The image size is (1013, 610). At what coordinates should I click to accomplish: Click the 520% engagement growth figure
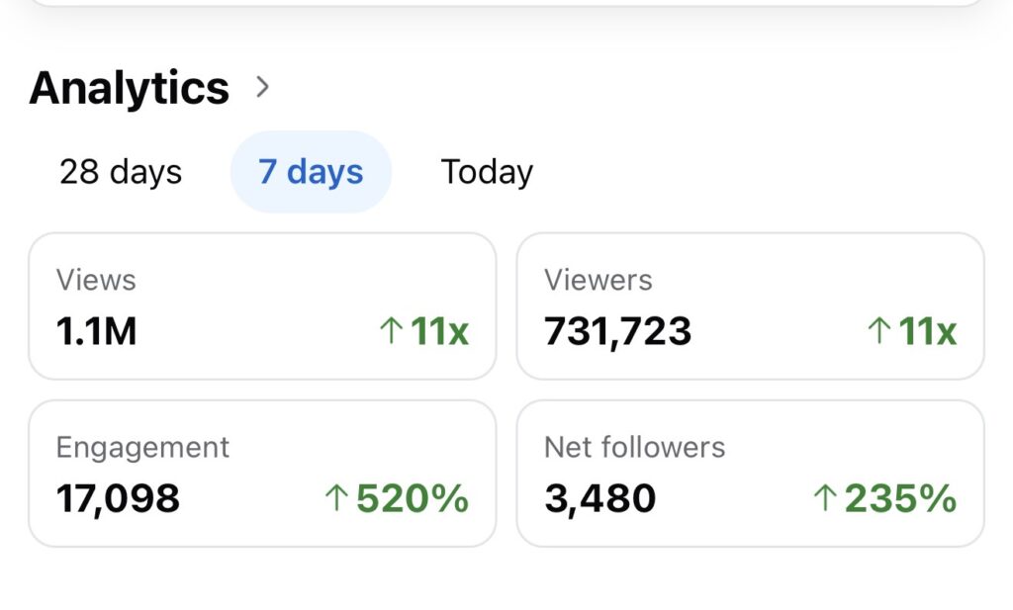[413, 498]
